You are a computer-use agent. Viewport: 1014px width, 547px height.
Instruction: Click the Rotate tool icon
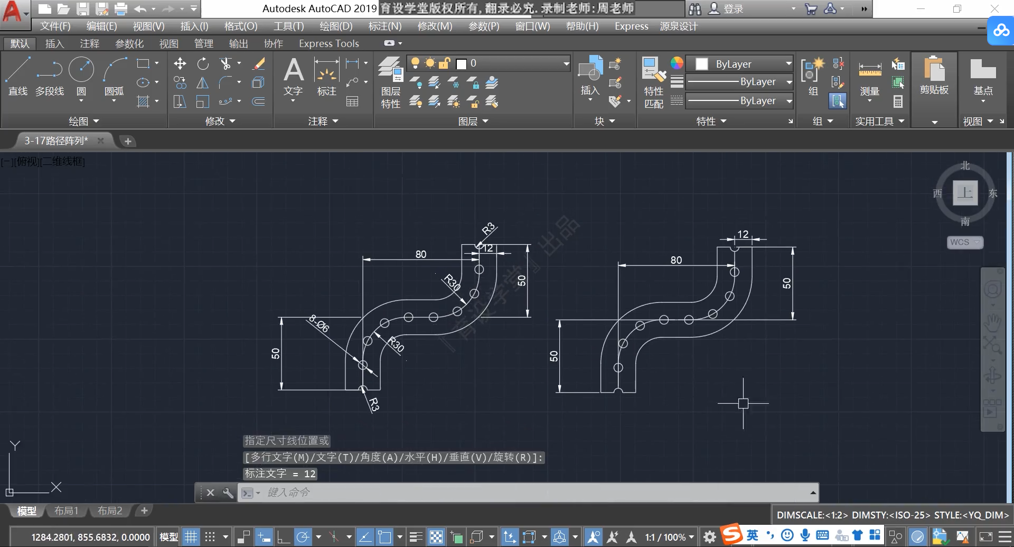pos(203,64)
